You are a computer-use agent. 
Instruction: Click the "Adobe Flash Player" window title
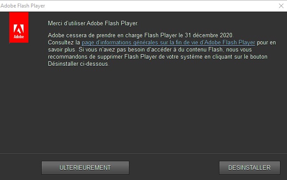click(22, 6)
